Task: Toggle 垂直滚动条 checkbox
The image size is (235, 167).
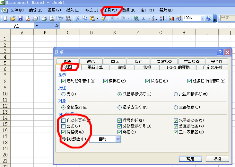Action: [x=176, y=126]
